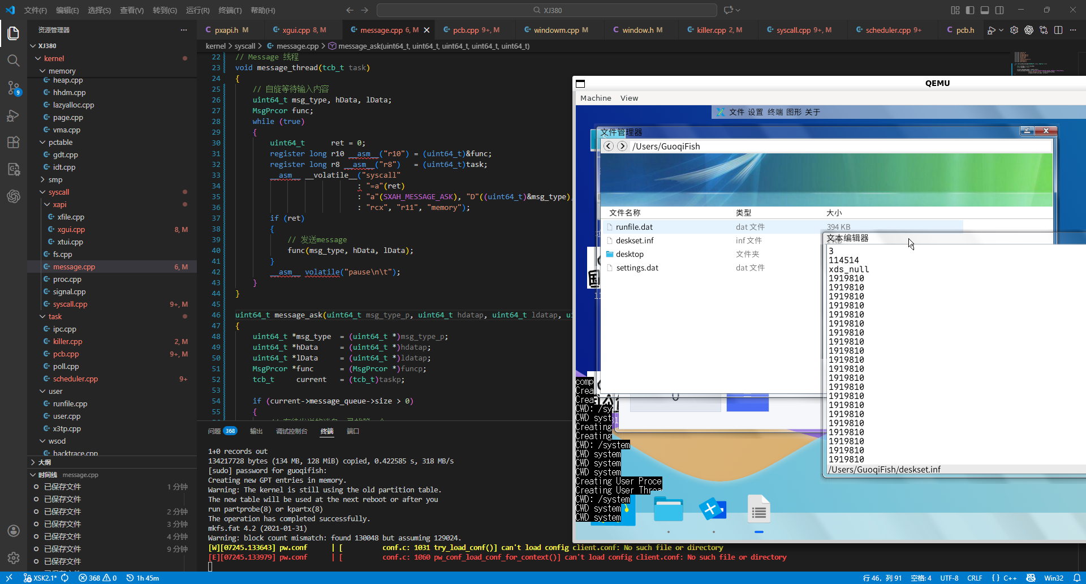This screenshot has width=1086, height=584.
Task: Open the Search view in activity bar
Action: (x=14, y=61)
